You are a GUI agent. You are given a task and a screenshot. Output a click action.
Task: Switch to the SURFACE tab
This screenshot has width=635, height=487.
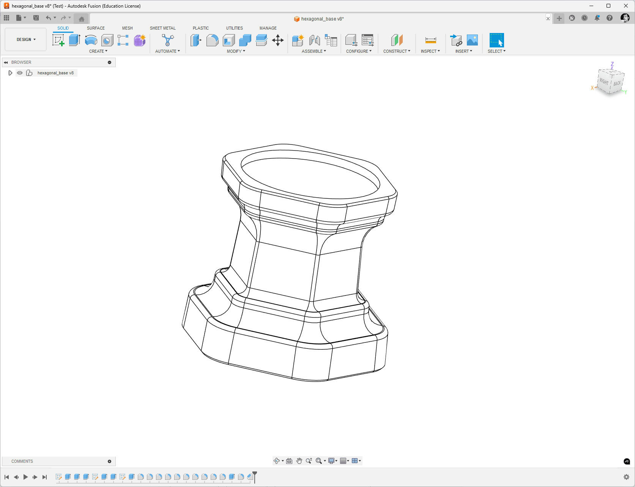[x=96, y=28]
